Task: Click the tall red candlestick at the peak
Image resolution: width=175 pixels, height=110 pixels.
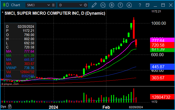Action: 134,28
